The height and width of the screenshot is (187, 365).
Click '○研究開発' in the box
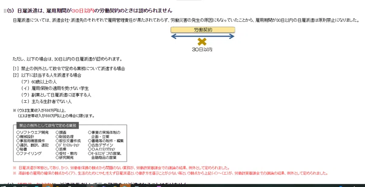point(64,157)
